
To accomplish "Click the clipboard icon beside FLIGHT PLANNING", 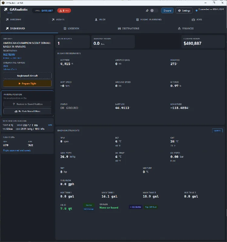I will coord(137,20).
